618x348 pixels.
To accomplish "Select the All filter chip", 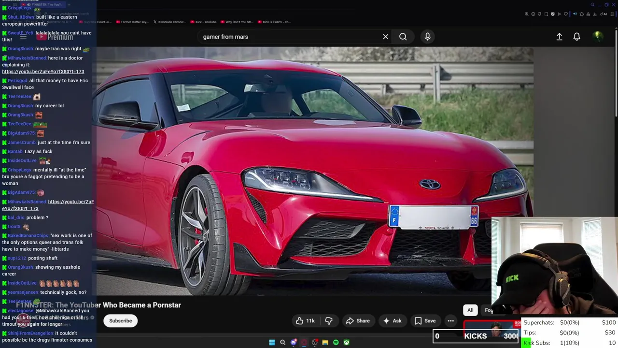I will (x=470, y=310).
